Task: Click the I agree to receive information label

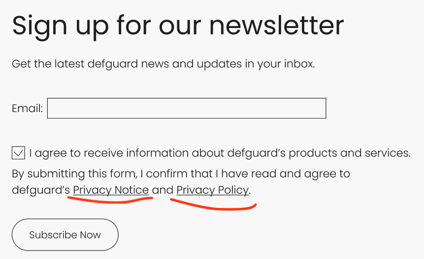Action: tap(220, 153)
